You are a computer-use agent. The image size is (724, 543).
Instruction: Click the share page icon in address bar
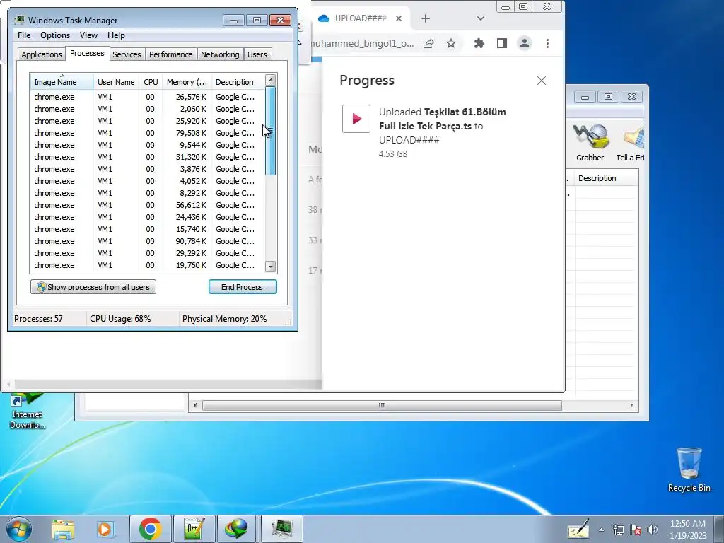point(428,43)
